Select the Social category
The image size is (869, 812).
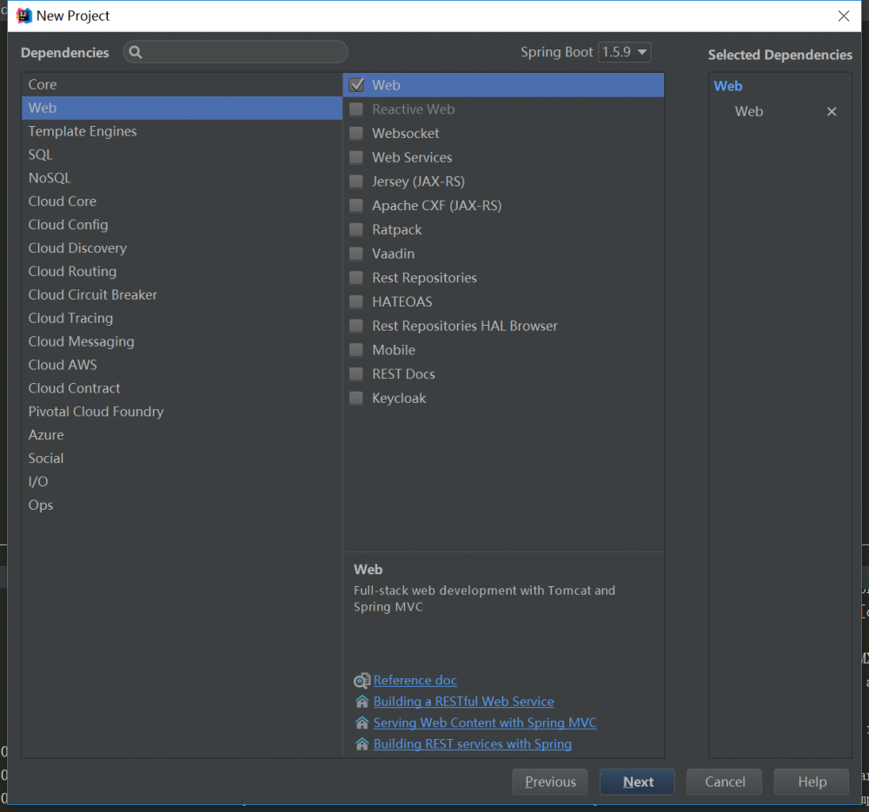click(x=182, y=459)
